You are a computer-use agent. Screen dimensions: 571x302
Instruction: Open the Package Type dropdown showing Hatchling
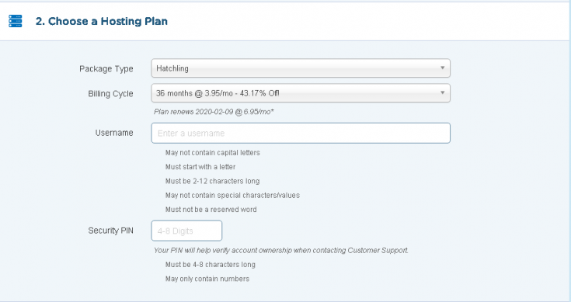coord(301,68)
